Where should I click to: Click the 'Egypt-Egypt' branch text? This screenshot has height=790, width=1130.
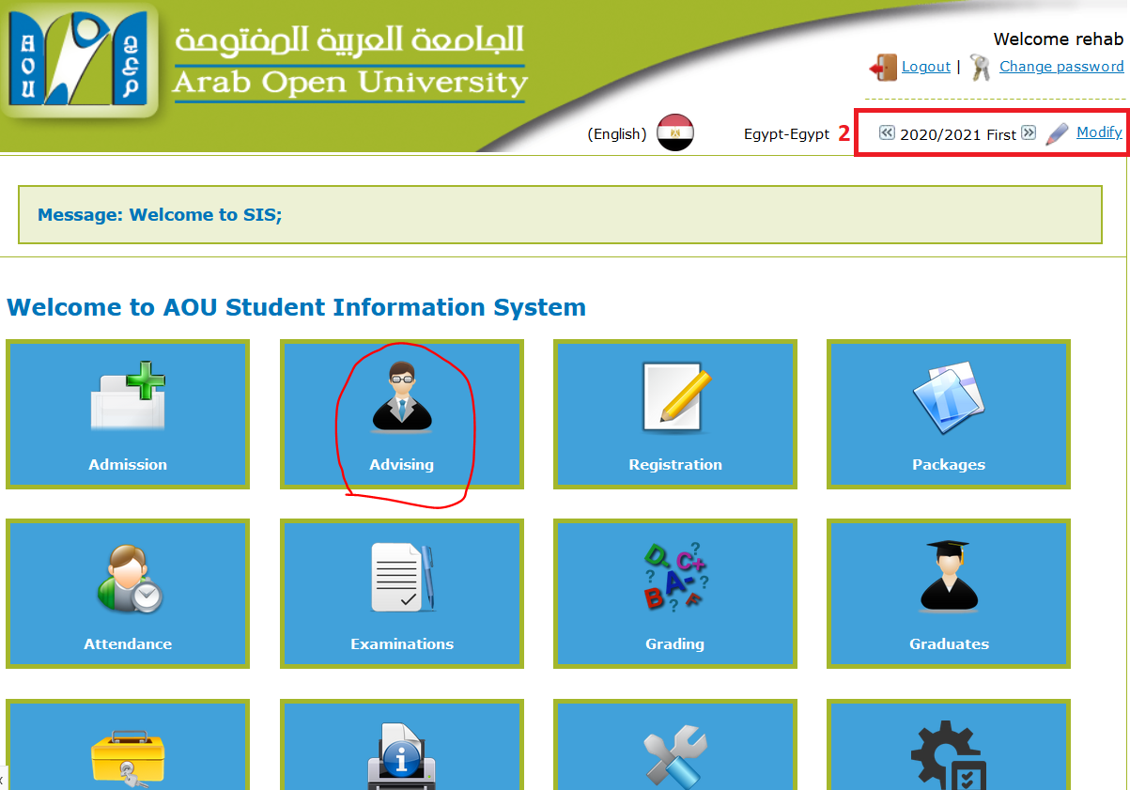[x=787, y=134]
